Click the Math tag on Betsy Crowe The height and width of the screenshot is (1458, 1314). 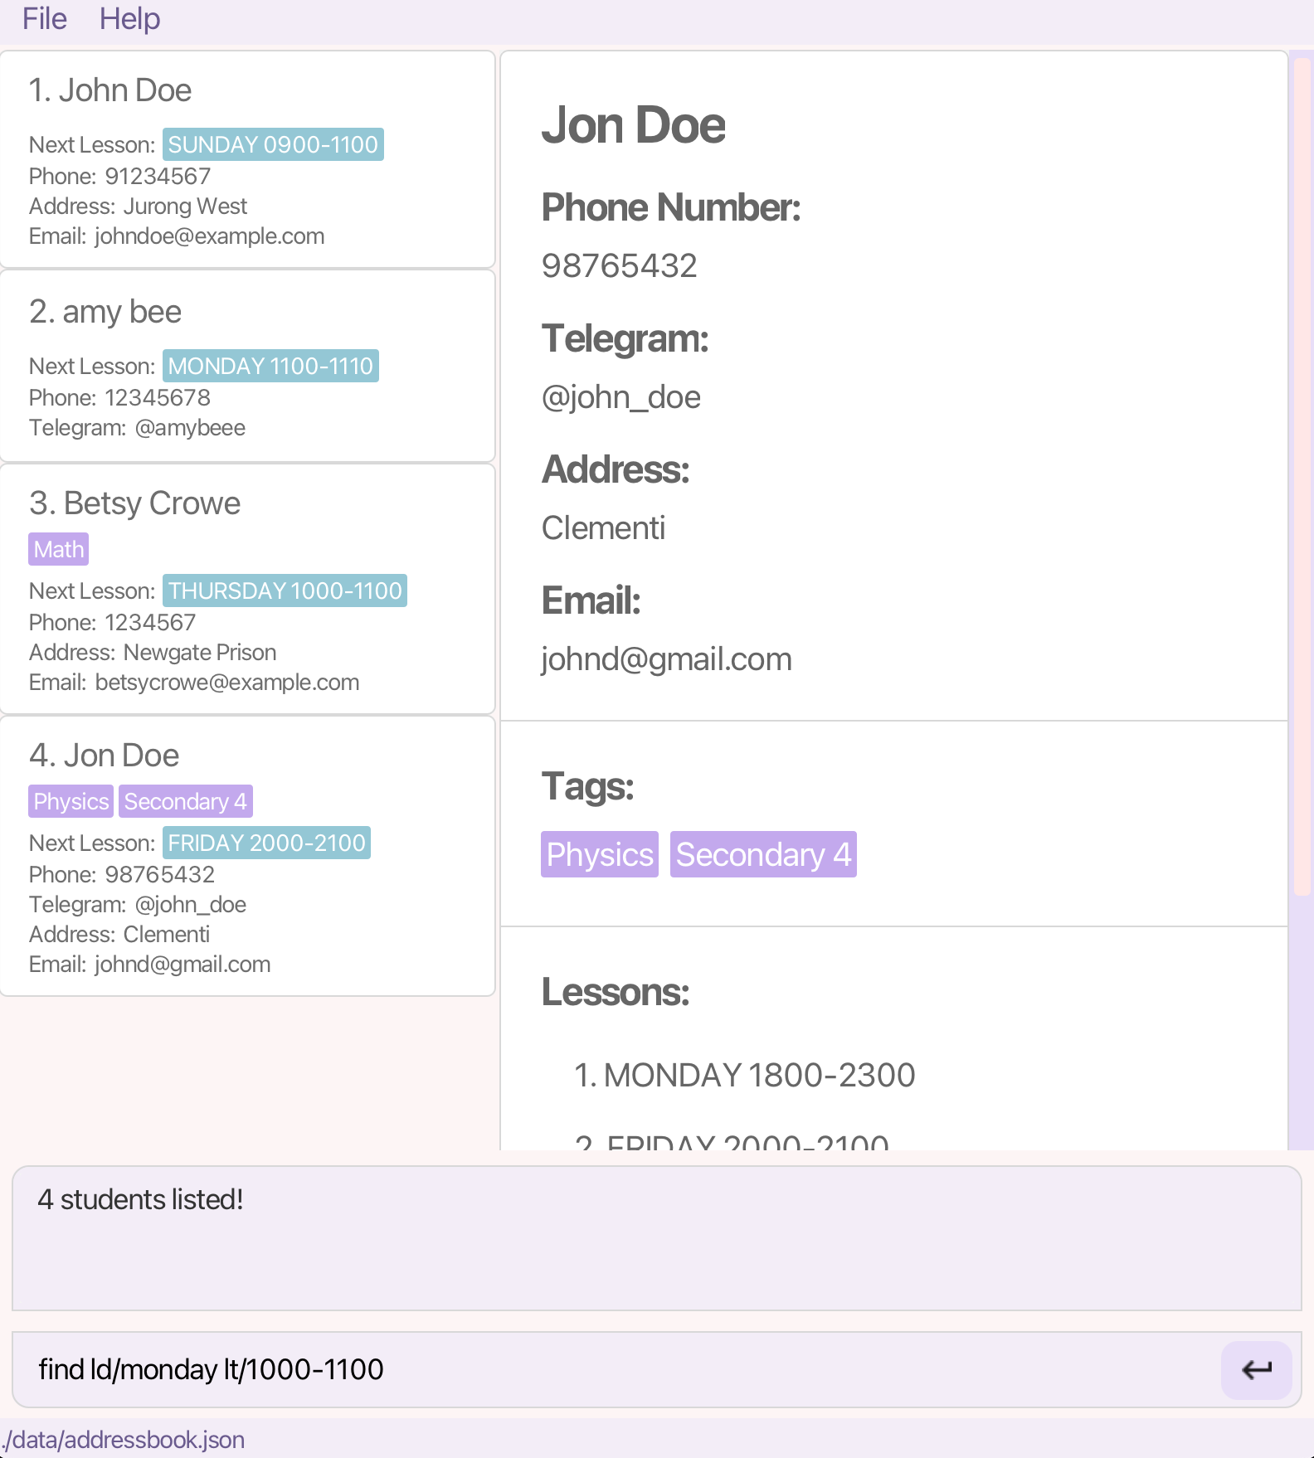[59, 549]
